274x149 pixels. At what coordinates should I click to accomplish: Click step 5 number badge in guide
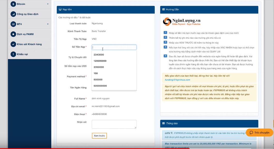[x=165, y=56]
